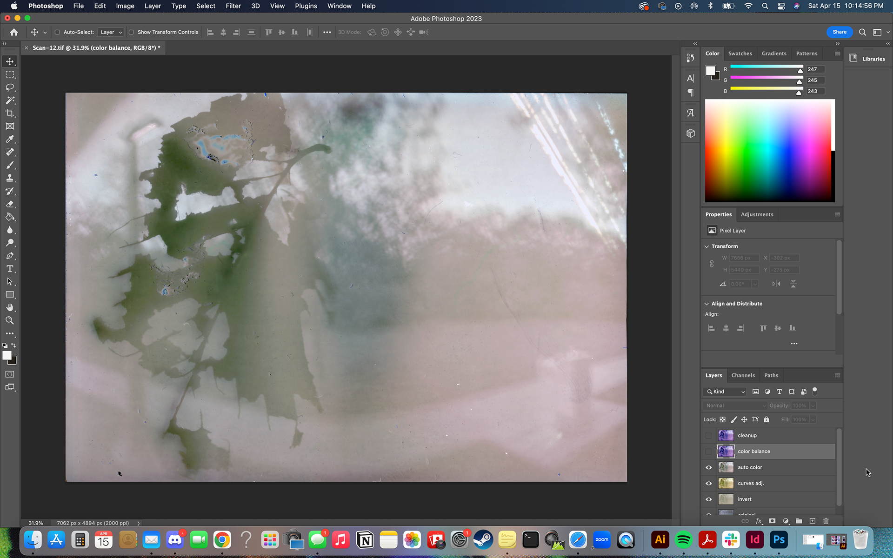Select the Crop tool
The height and width of the screenshot is (558, 893).
point(10,113)
